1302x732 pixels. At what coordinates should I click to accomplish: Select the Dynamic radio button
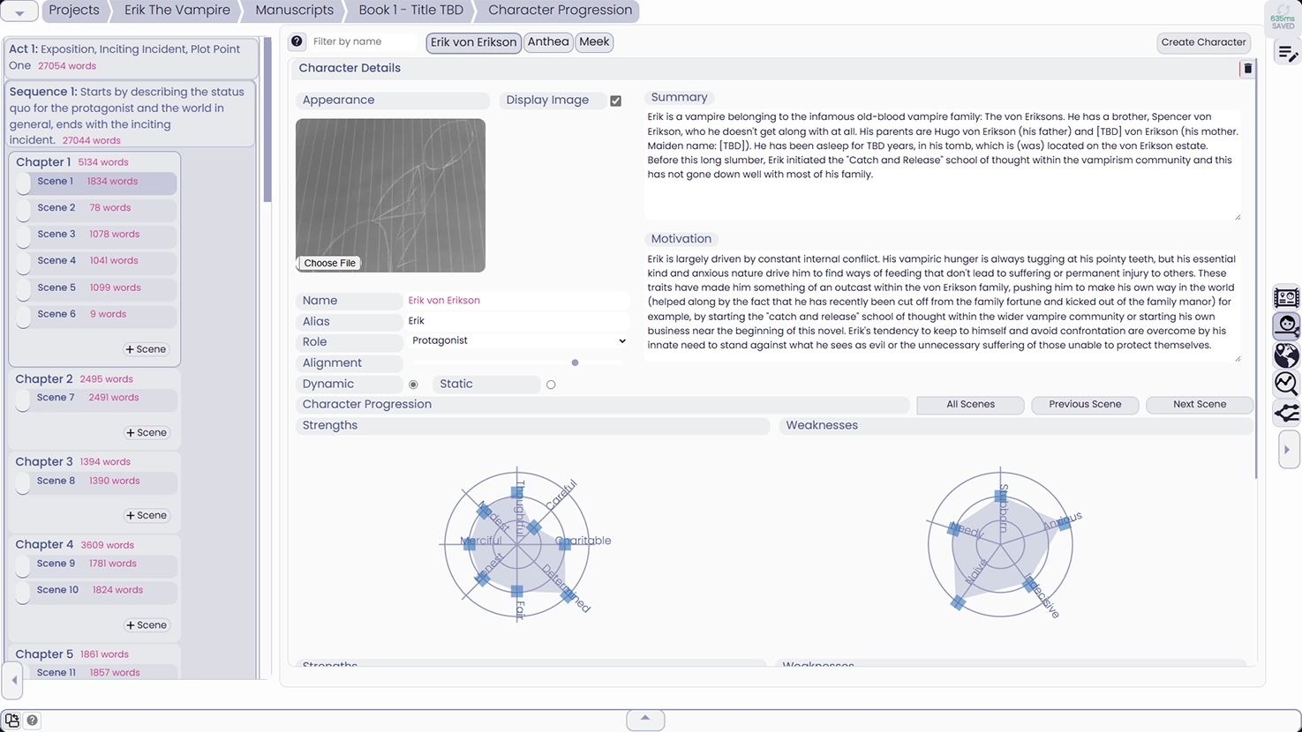pos(413,385)
